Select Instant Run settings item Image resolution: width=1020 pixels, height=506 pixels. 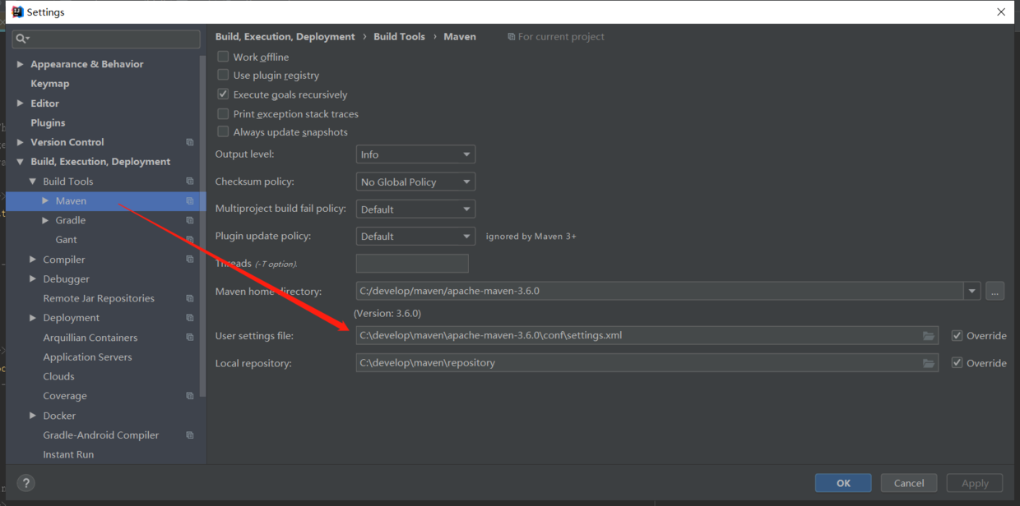pos(68,454)
